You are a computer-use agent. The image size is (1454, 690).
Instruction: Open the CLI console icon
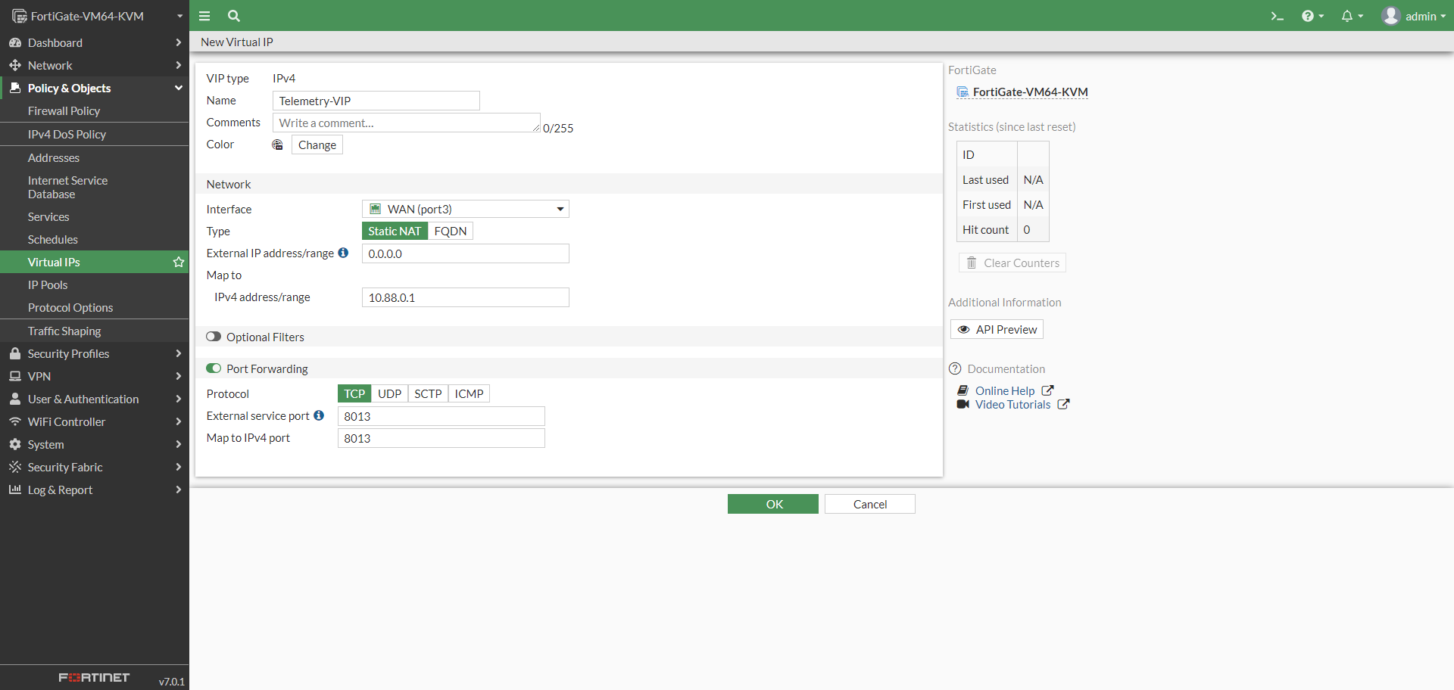click(x=1277, y=16)
